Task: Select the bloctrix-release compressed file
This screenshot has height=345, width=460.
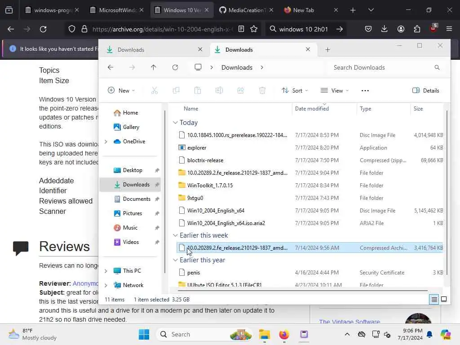Action: [x=310, y=160]
